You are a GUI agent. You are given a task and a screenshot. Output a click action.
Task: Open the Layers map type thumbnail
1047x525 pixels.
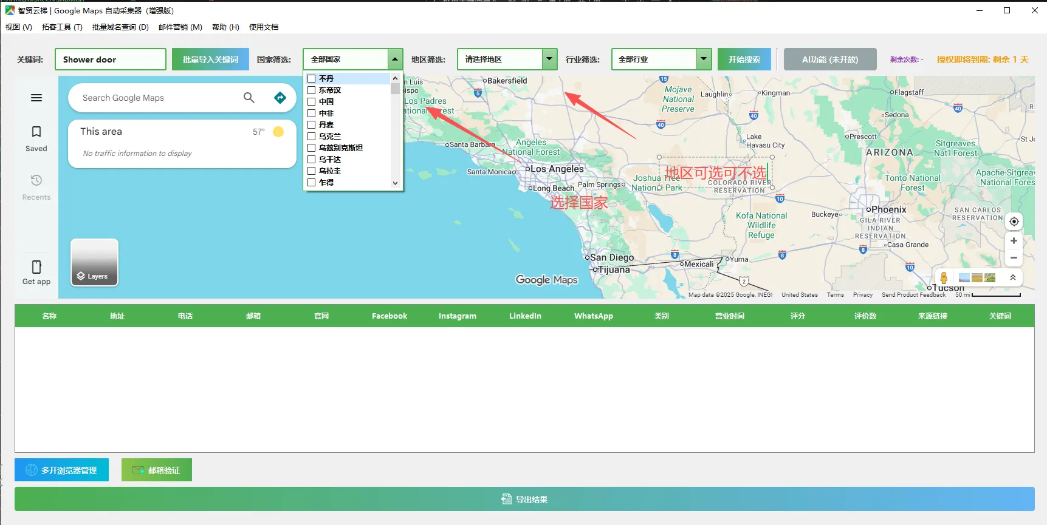tap(94, 262)
